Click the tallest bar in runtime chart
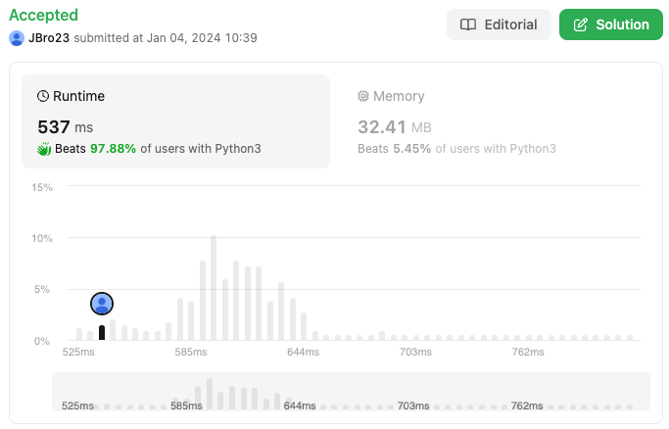Viewport: 669px width, 429px height. (214, 288)
